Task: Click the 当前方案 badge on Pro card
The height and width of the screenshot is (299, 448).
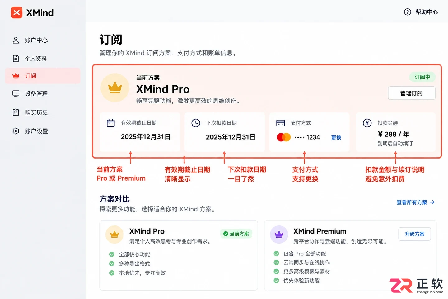Action: (236, 234)
